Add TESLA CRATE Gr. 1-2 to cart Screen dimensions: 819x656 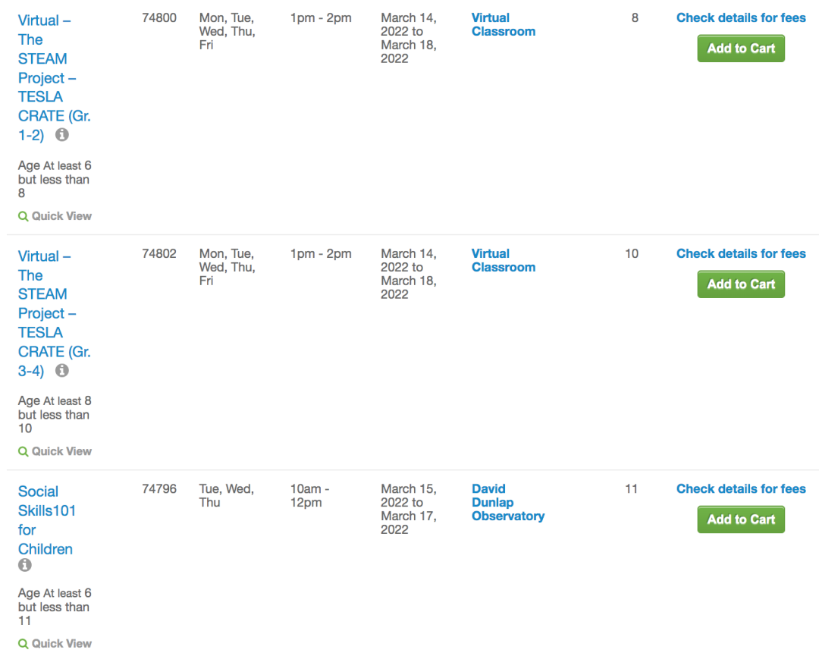click(x=741, y=49)
